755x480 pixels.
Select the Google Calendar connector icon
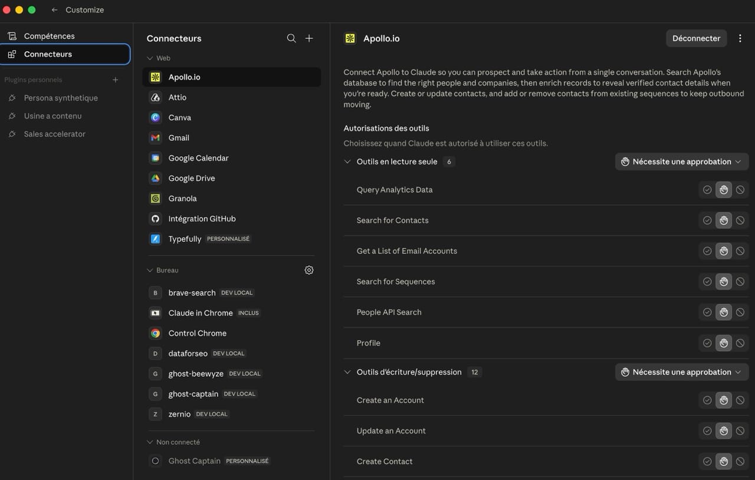pyautogui.click(x=155, y=158)
